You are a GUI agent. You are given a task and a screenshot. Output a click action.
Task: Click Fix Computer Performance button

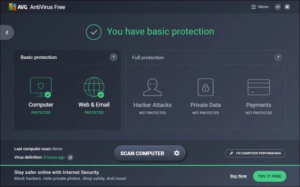click(x=255, y=153)
